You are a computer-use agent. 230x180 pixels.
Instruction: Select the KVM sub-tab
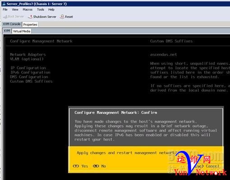[x=7, y=31]
